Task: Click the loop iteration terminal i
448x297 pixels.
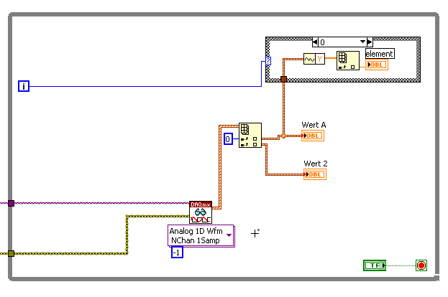Action: click(x=24, y=86)
